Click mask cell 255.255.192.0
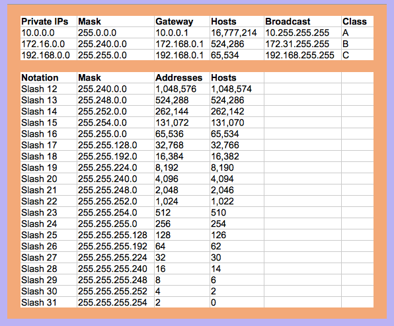 click(x=116, y=156)
